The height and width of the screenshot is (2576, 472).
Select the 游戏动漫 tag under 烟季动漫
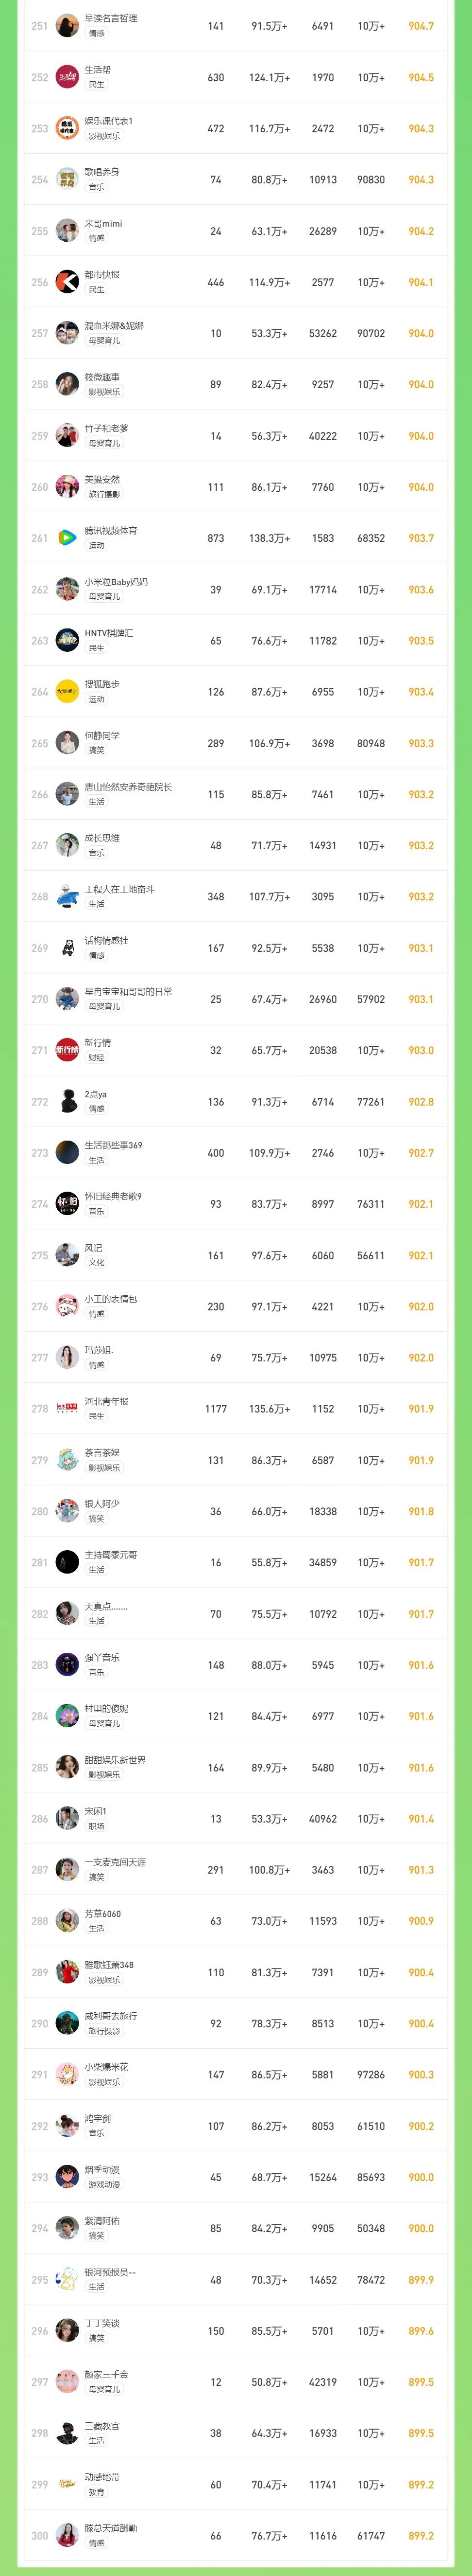click(104, 2185)
